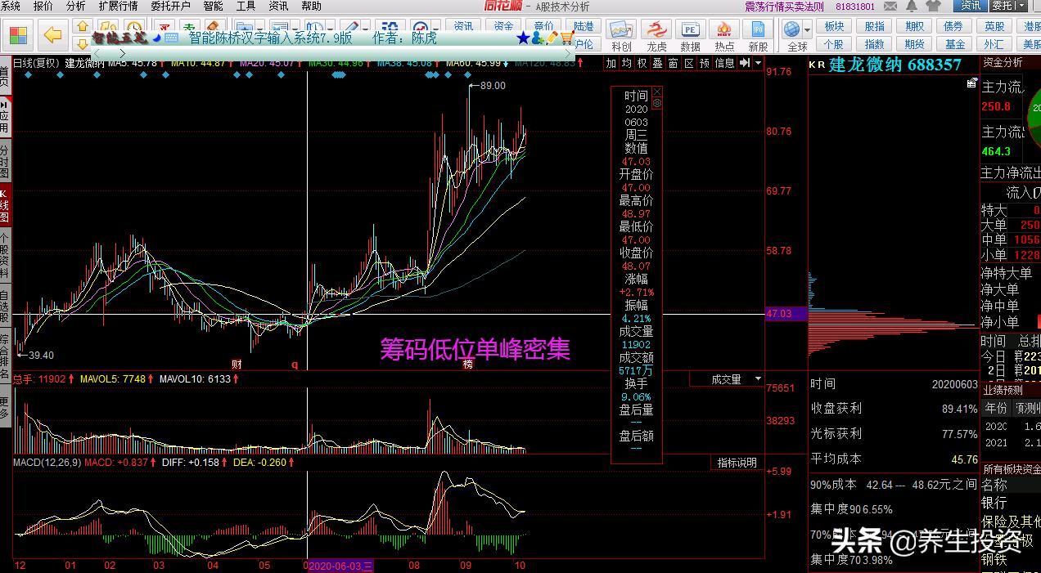Toggle 预 forecast button
This screenshot has height=573, width=1041.
click(x=705, y=63)
